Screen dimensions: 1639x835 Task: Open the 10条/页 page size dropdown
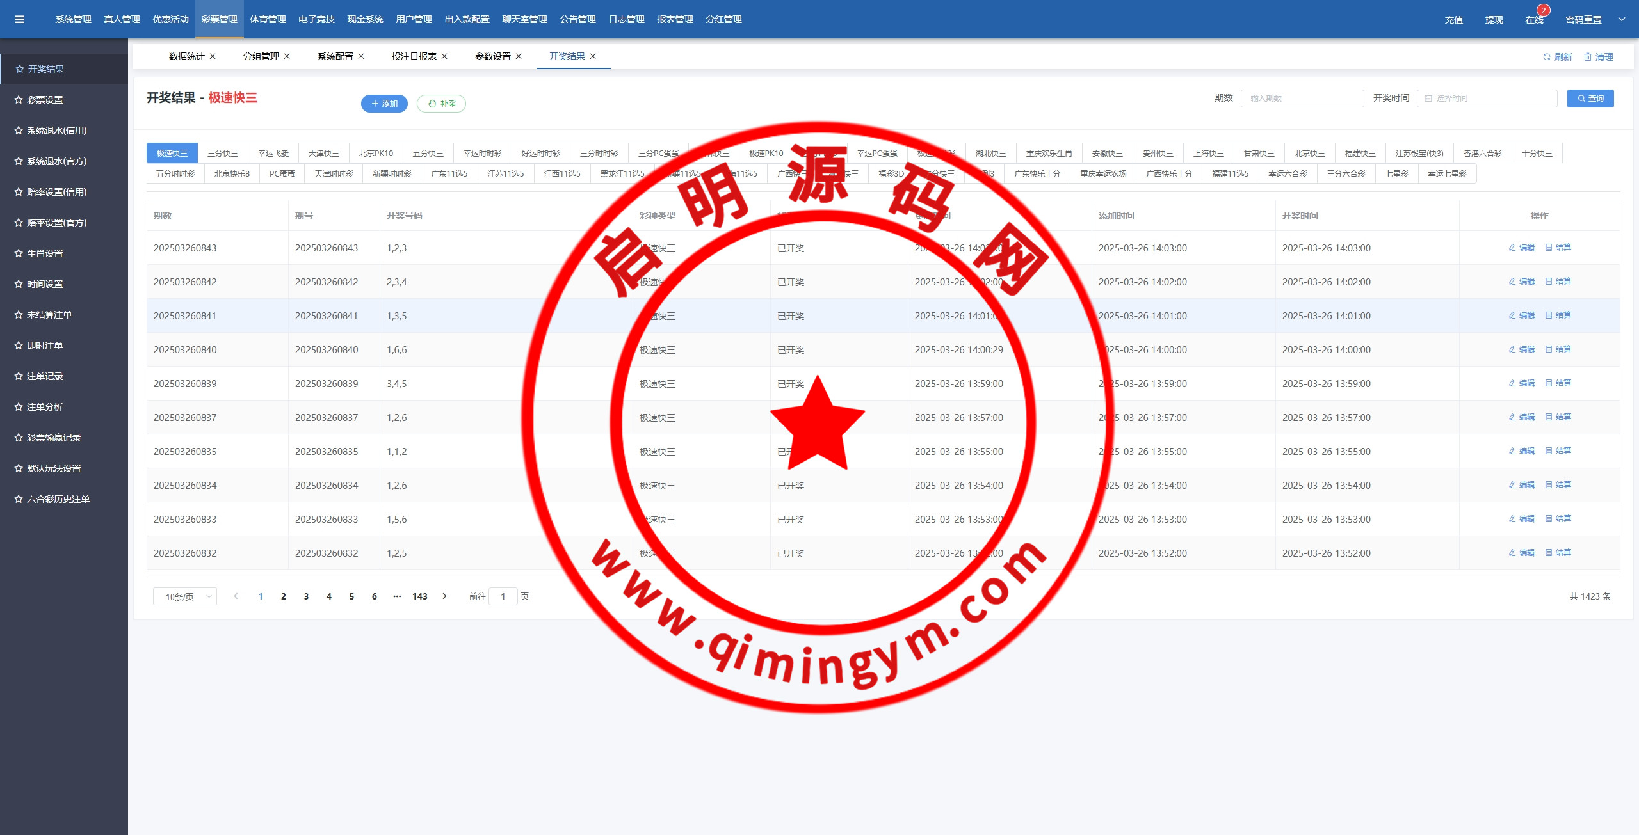[184, 596]
